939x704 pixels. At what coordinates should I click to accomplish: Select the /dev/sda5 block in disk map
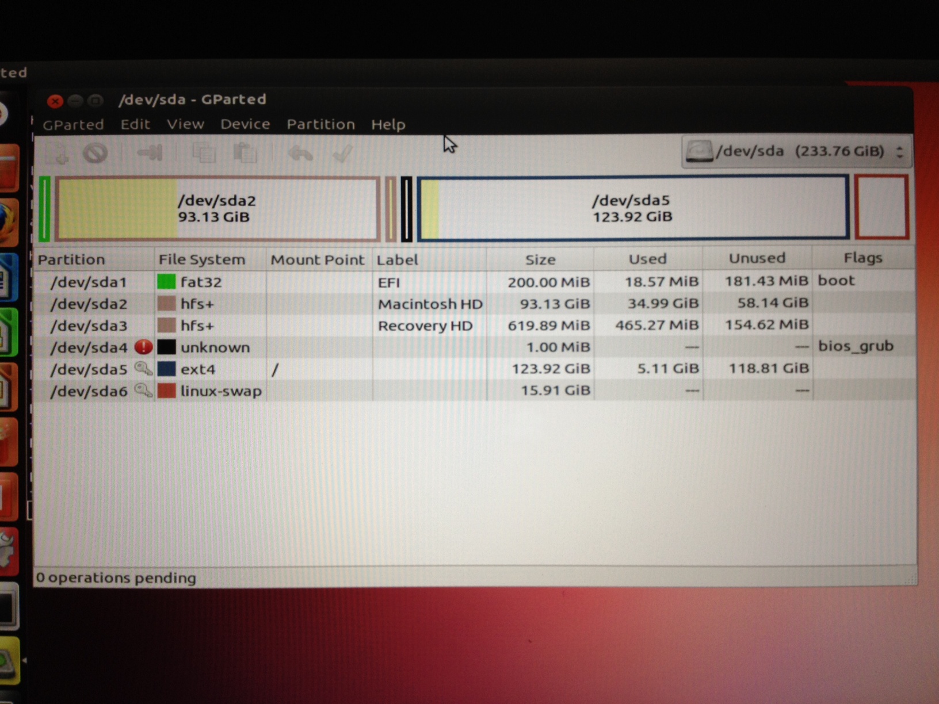[x=633, y=208]
